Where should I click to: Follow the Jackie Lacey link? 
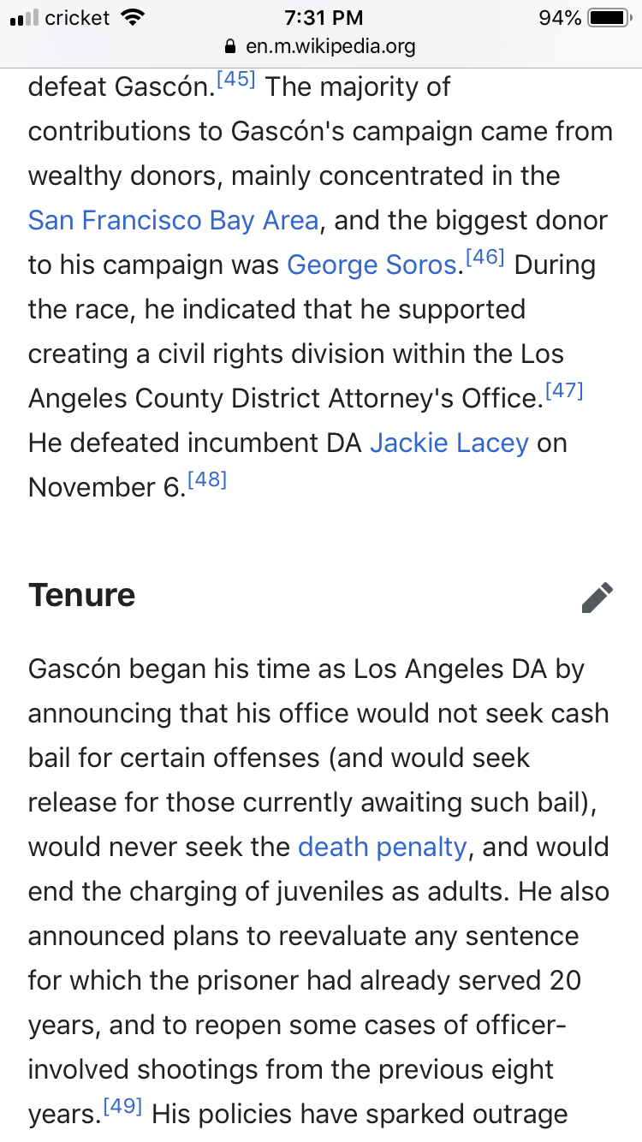pos(449,443)
